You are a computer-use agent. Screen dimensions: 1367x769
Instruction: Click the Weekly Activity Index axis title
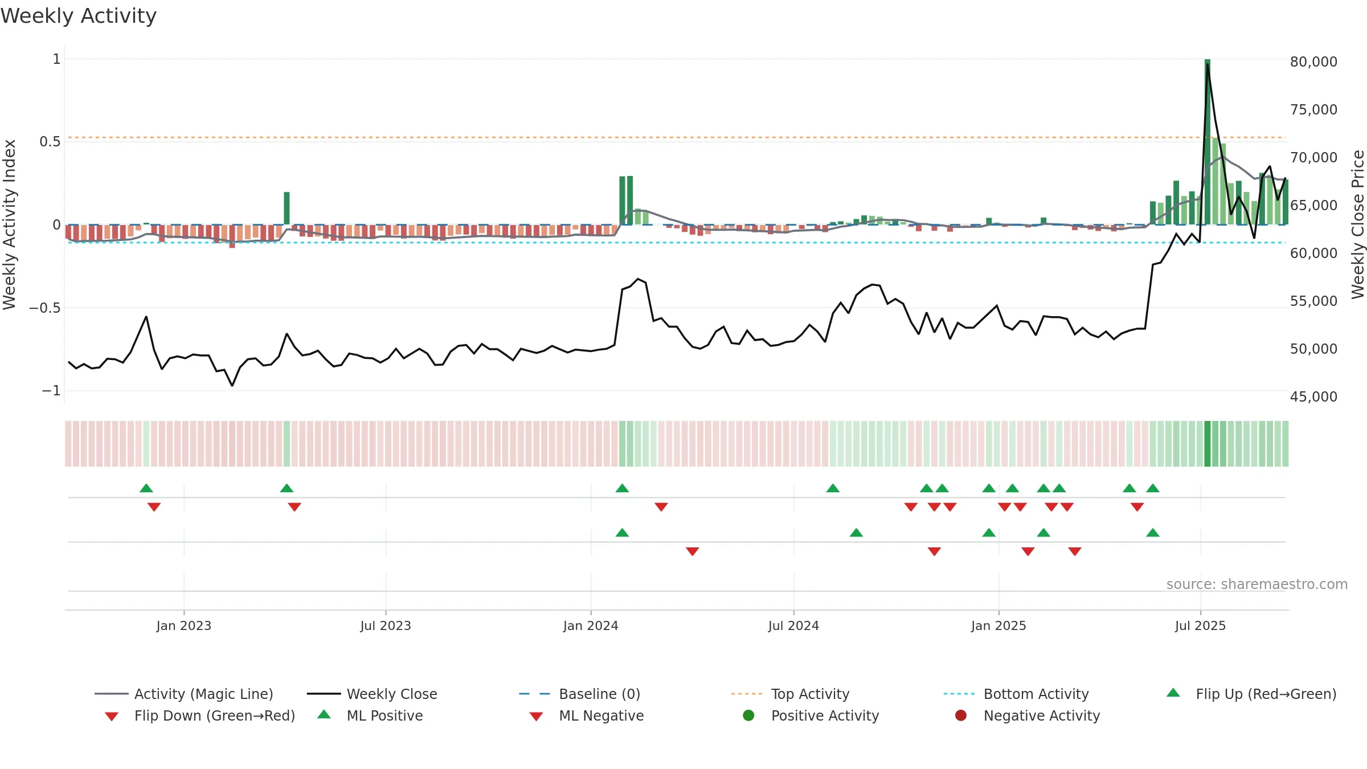pyautogui.click(x=9, y=224)
